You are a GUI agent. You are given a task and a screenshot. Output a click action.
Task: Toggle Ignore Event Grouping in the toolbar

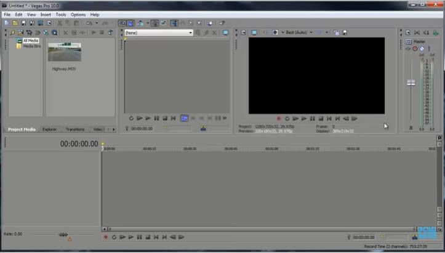click(164, 23)
